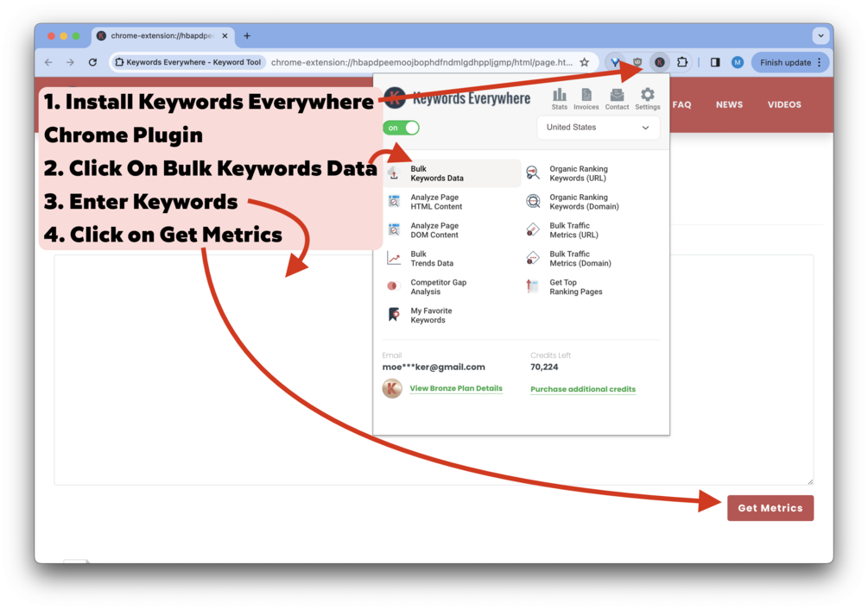Open the Chrome Extensions puzzle icon
The height and width of the screenshot is (609, 868).
(x=682, y=62)
